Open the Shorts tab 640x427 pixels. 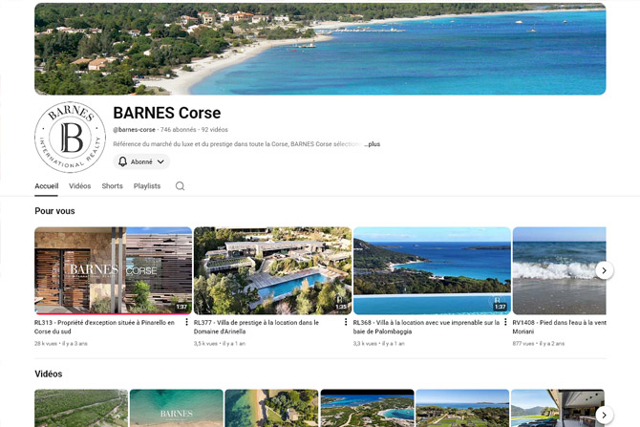113,186
